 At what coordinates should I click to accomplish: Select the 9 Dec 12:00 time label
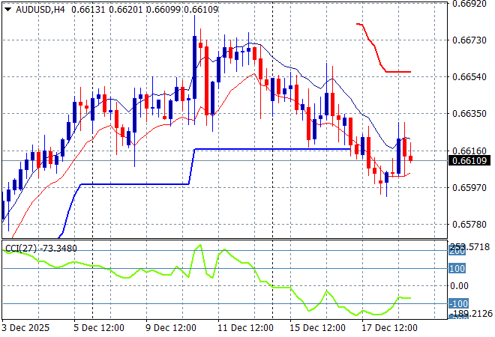[171, 328]
